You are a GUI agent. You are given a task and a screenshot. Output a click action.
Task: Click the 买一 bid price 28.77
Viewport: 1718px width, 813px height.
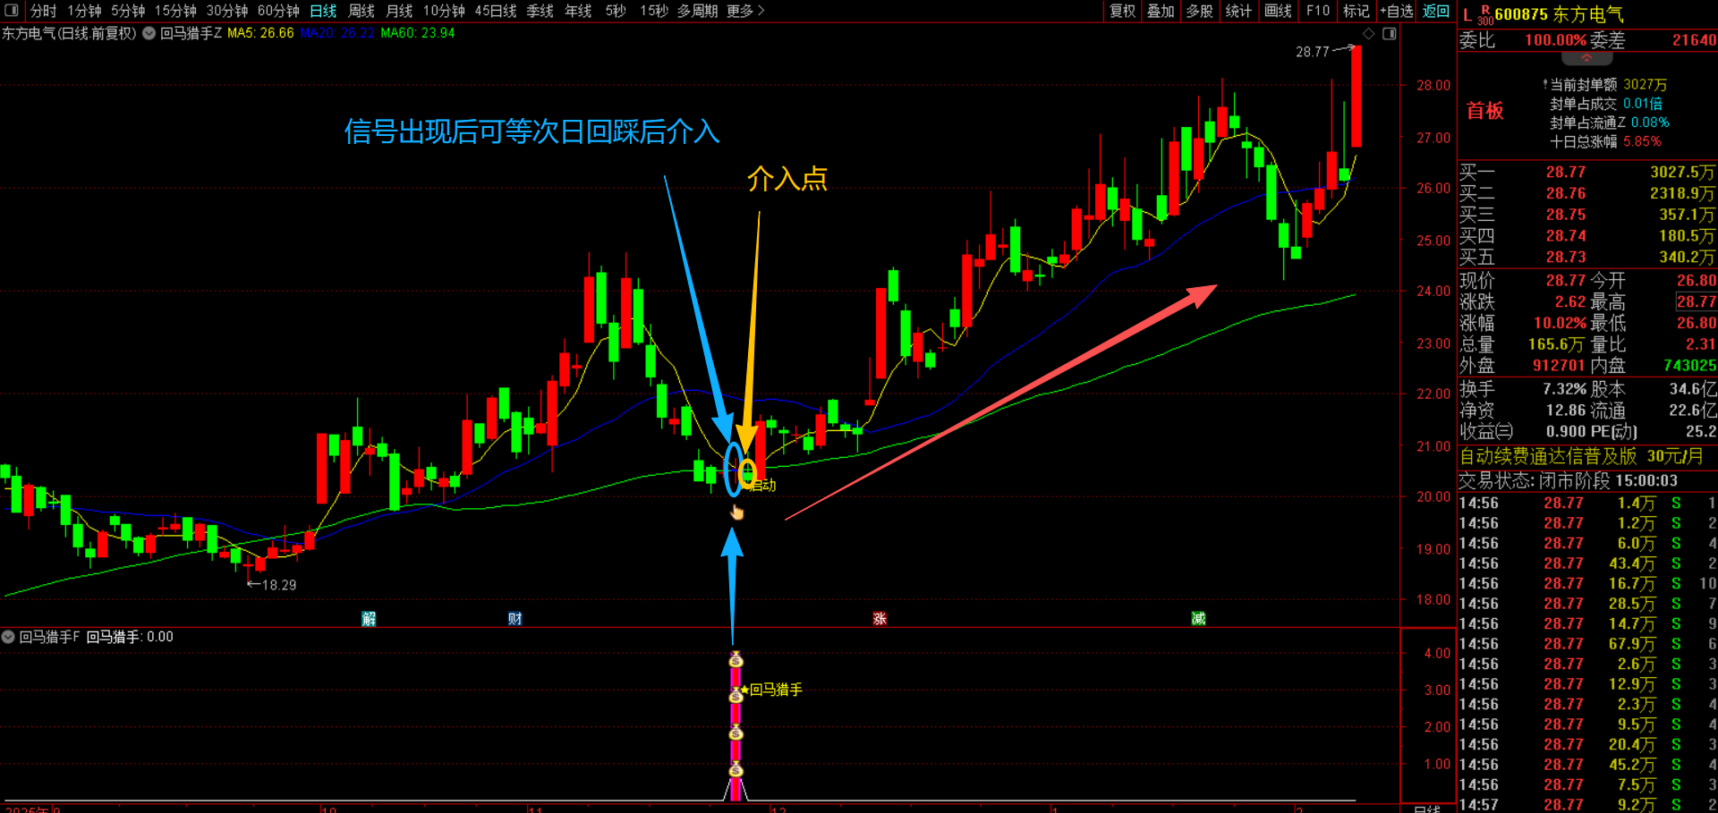(x=1566, y=172)
